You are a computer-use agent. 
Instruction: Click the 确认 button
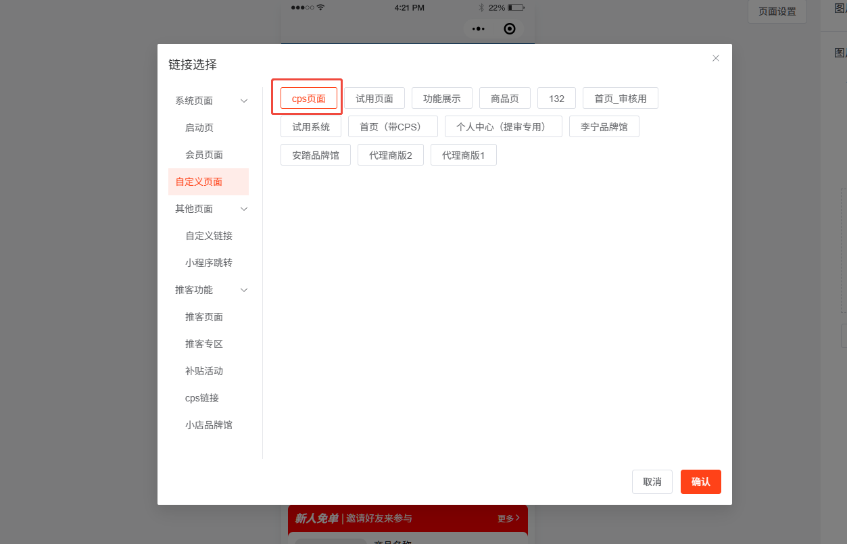click(700, 482)
